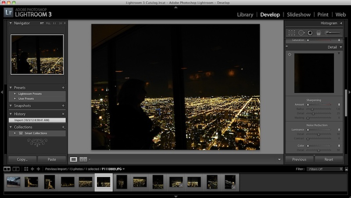Open Grid view from filmstrip bar
This screenshot has height=198, width=351.
[26, 169]
